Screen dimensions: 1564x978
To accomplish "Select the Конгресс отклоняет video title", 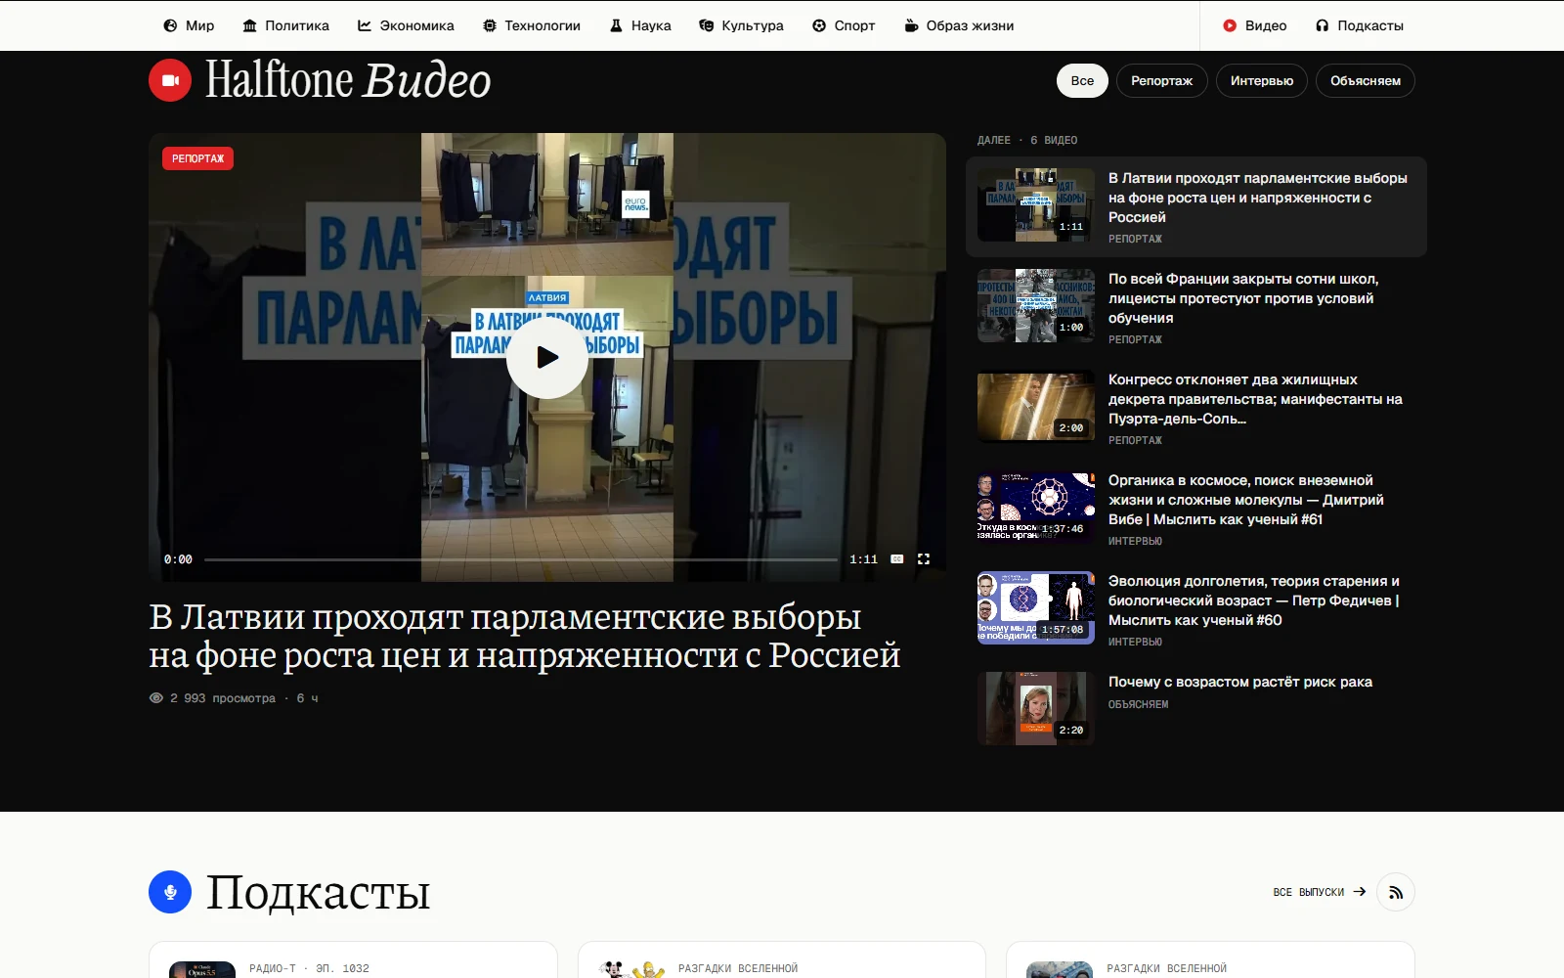I will click(1255, 399).
